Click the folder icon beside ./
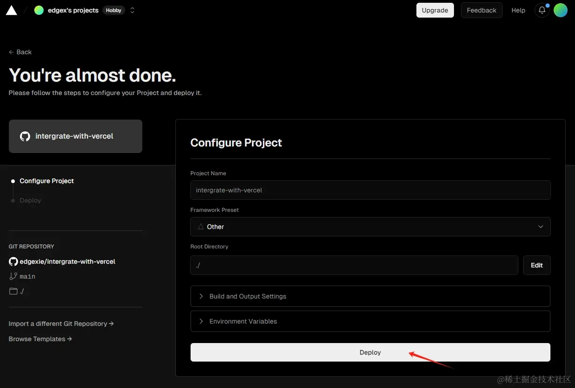Screen dimensions: 575x388 pyautogui.click(x=13, y=291)
